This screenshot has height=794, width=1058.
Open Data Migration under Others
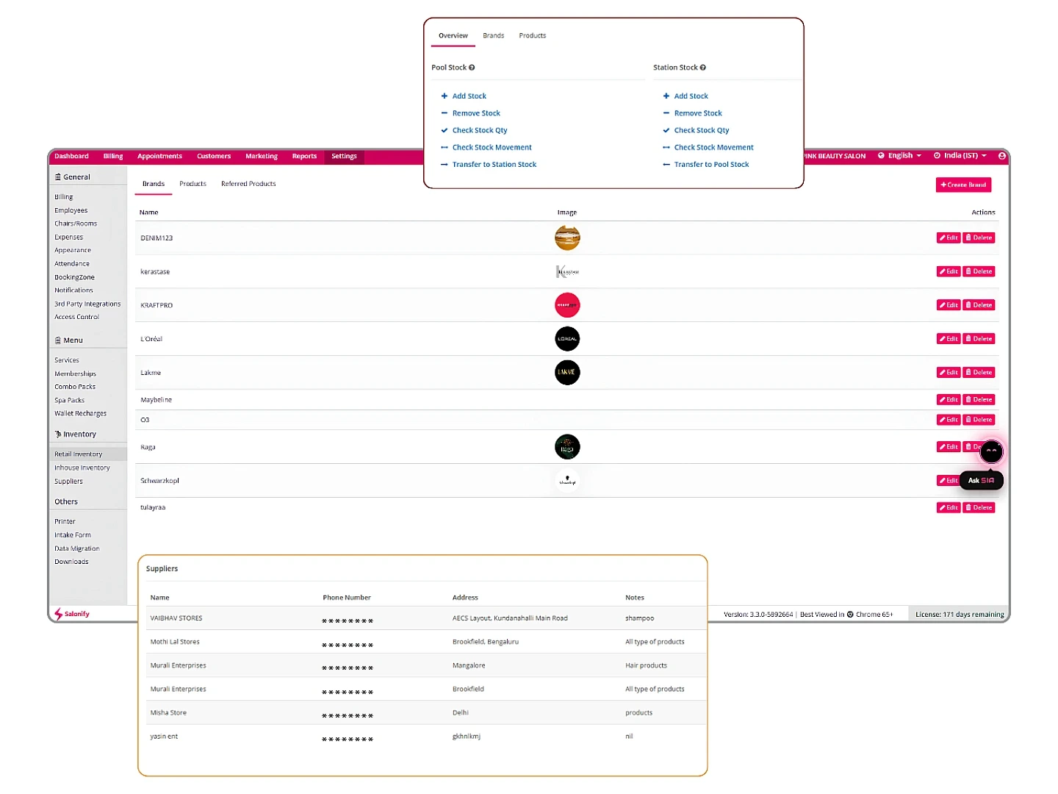[77, 549]
